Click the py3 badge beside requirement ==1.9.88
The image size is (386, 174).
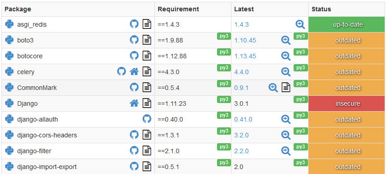[x=224, y=36]
